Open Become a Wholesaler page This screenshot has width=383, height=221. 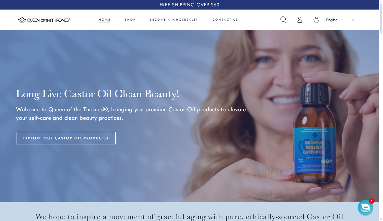[174, 20]
